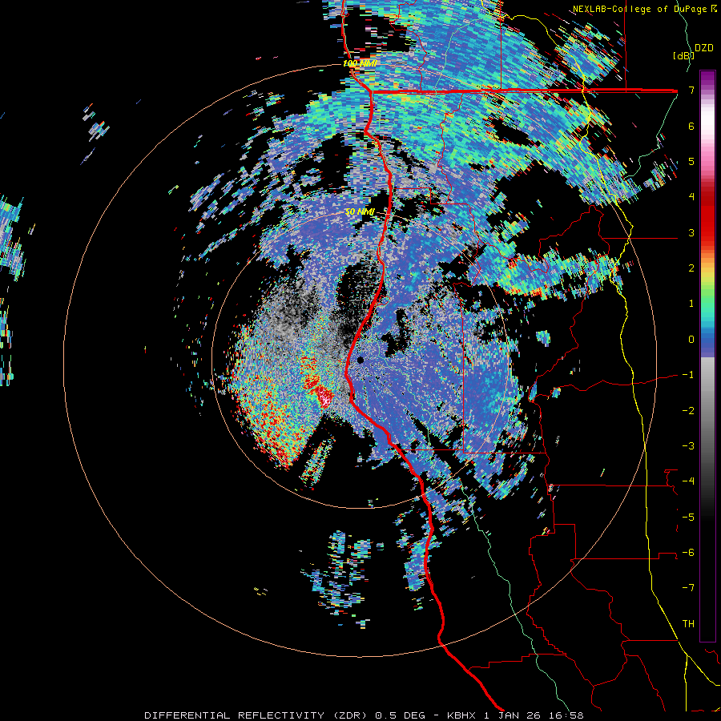Viewport: 721px width, 721px height.
Task: Click the 4 dB legend label
Action: [691, 197]
